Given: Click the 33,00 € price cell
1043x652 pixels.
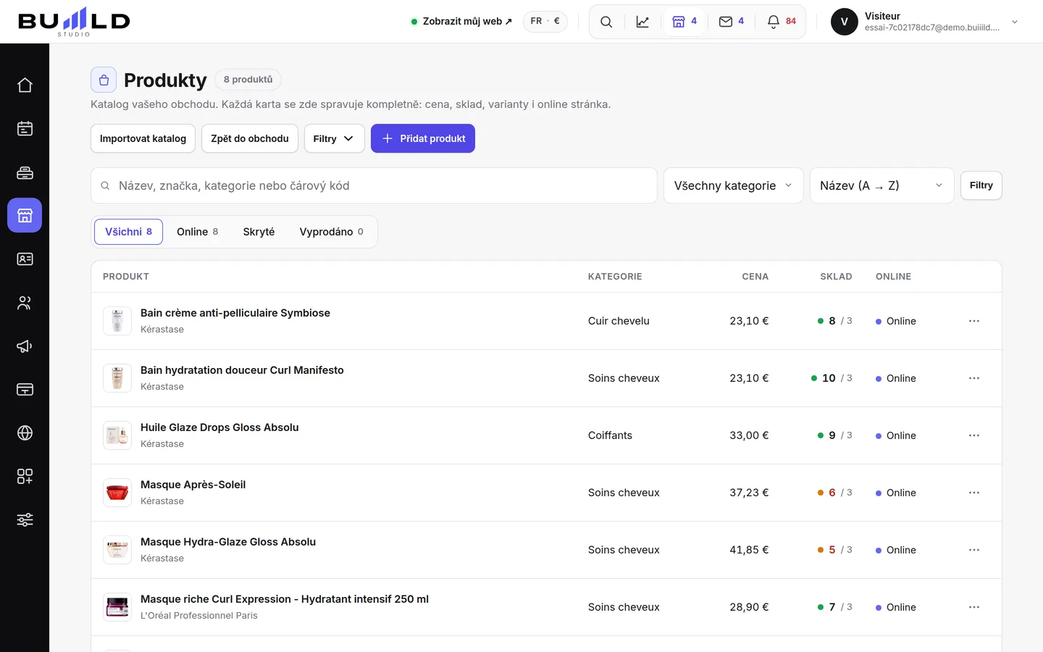Looking at the screenshot, I should 749,435.
